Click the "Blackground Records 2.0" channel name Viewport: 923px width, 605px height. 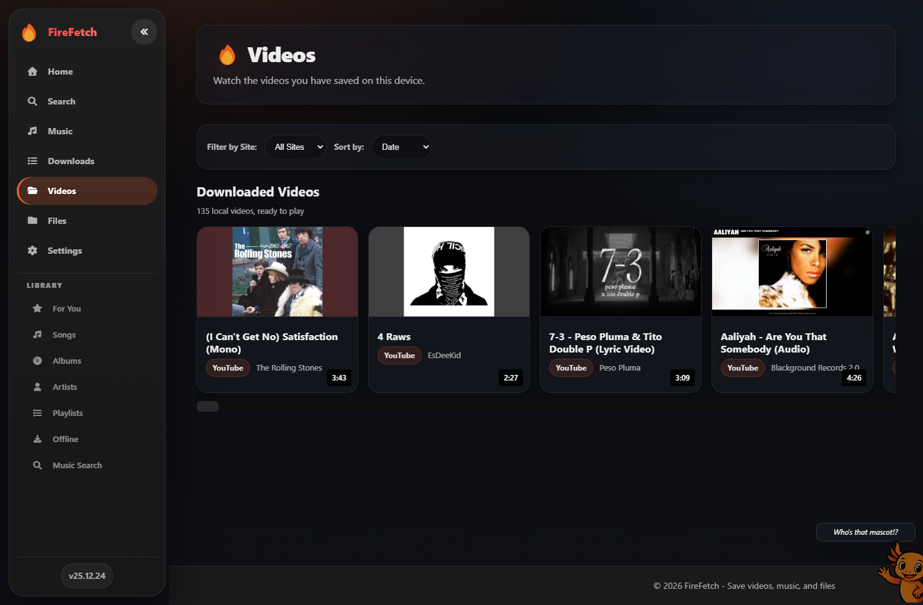tap(815, 368)
